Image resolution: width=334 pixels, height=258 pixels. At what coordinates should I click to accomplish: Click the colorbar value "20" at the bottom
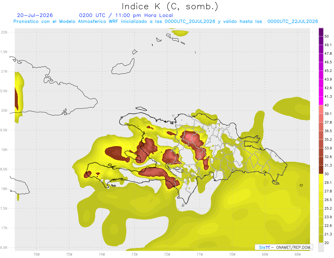coord(326,243)
